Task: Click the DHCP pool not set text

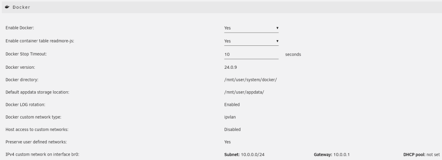Action: coord(421,154)
